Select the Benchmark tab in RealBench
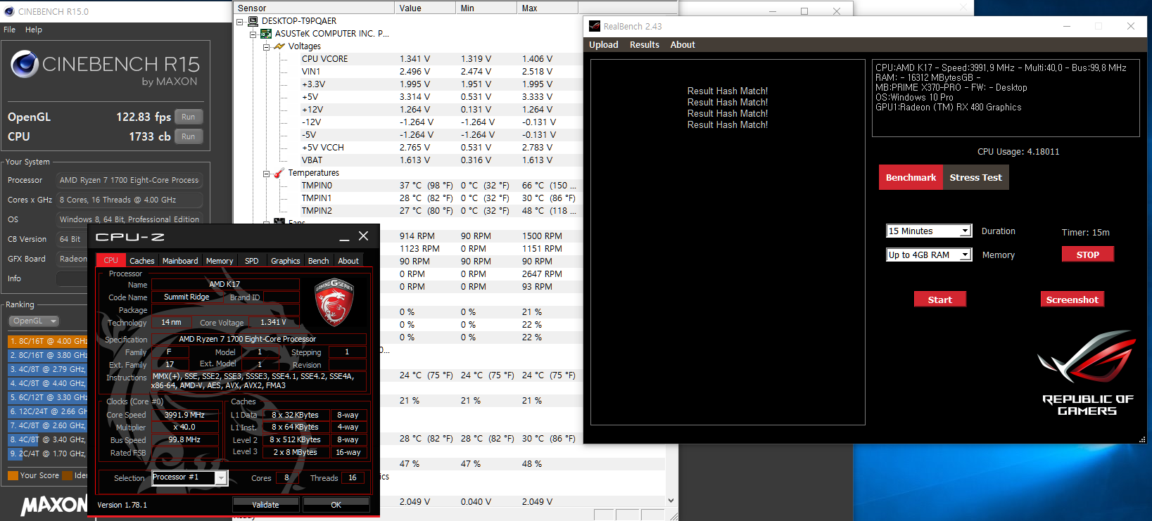The height and width of the screenshot is (521, 1152). click(x=911, y=177)
